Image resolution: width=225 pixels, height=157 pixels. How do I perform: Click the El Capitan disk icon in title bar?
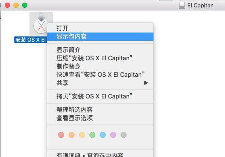coord(182,5)
